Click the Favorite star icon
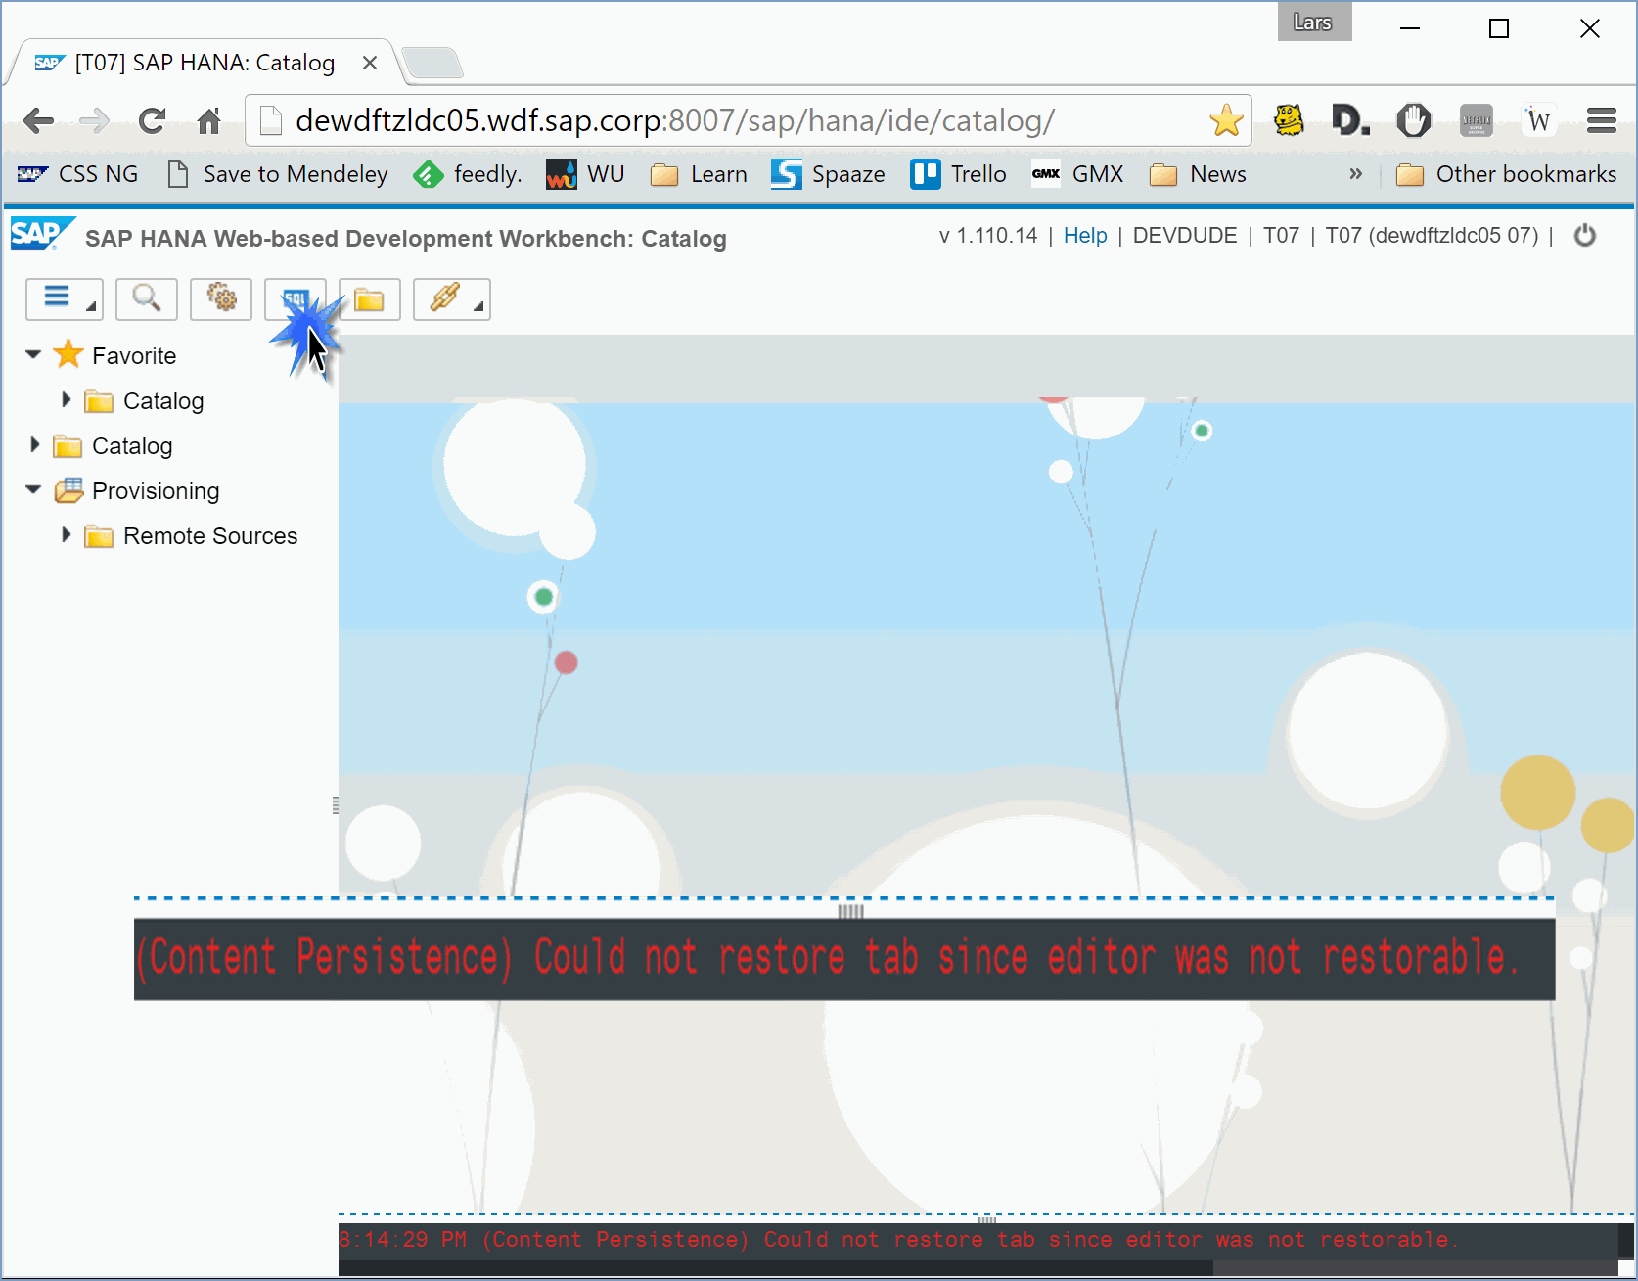Screen dimensions: 1638x1281 pyautogui.click(x=68, y=354)
